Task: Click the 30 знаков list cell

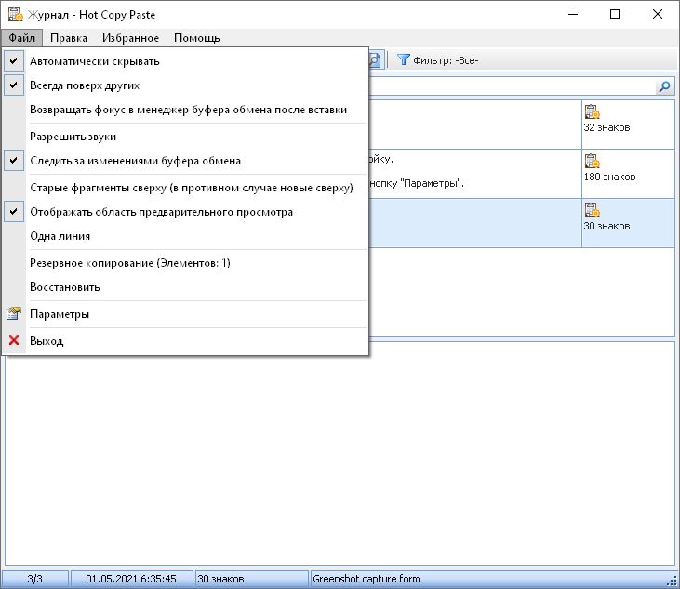Action: coord(628,224)
